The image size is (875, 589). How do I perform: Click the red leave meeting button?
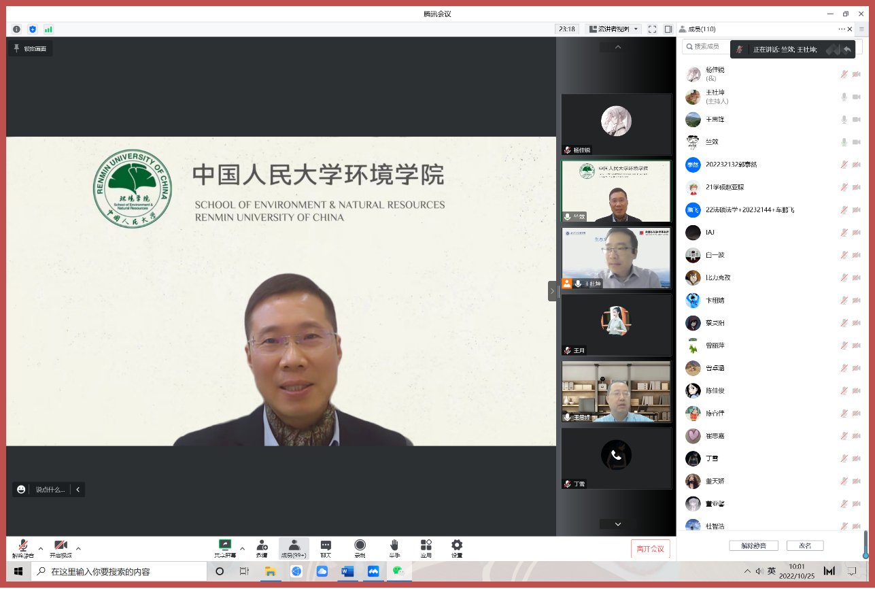650,549
